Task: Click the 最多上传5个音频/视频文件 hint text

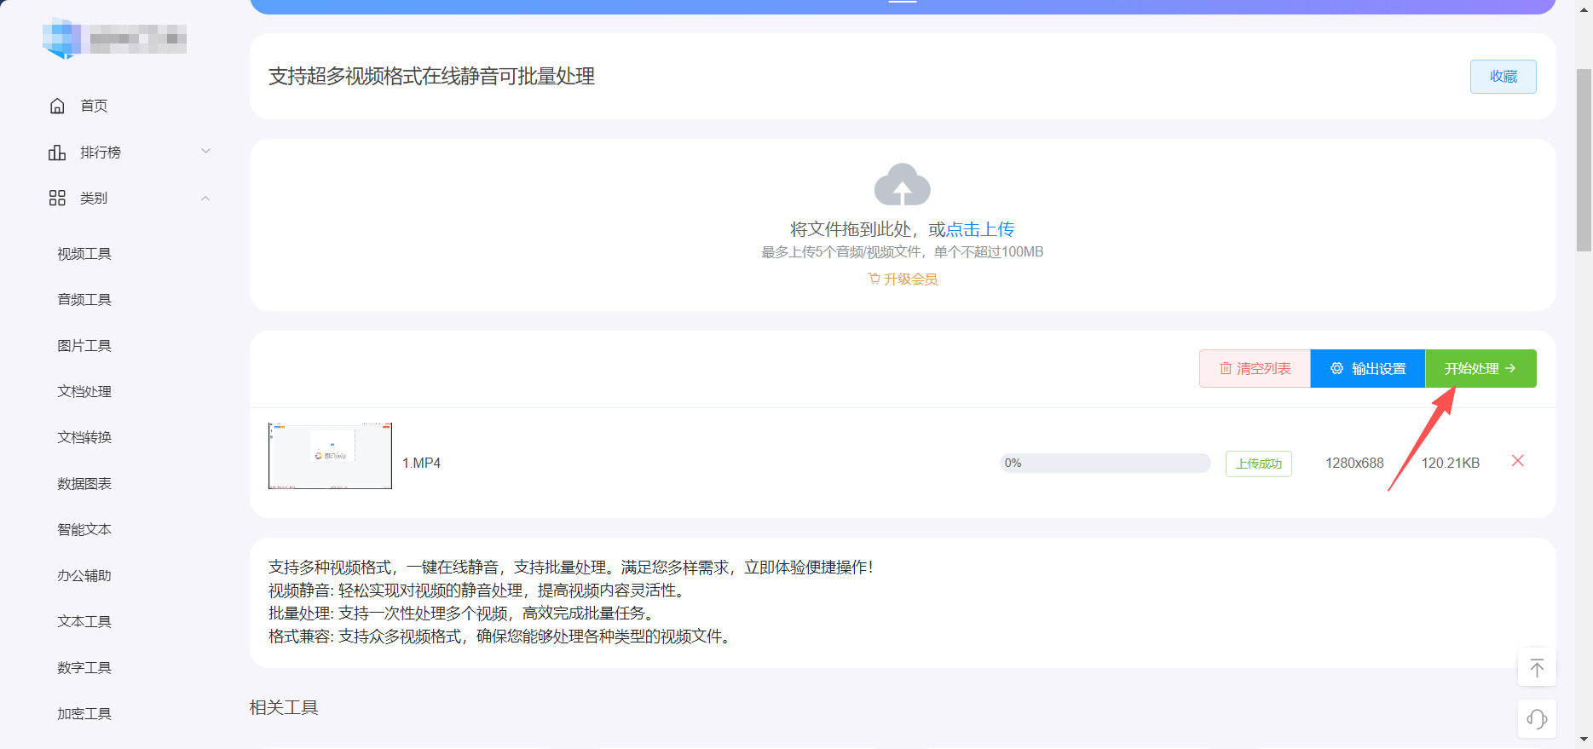Action: coord(903,252)
